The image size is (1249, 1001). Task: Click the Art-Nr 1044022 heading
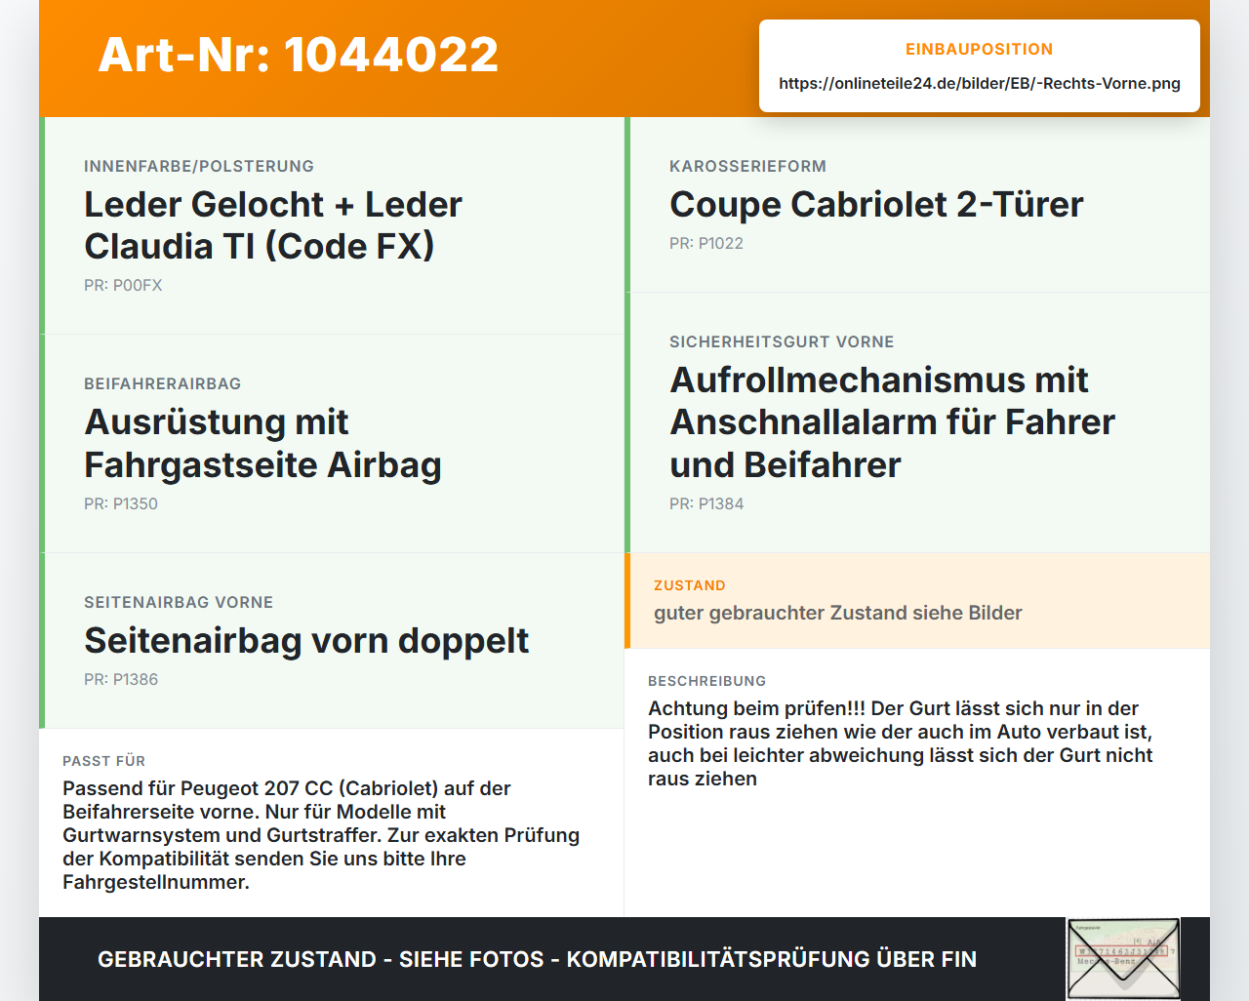pyautogui.click(x=299, y=55)
